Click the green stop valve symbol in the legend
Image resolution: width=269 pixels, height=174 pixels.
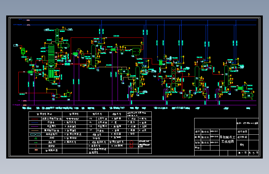click(x=36, y=142)
